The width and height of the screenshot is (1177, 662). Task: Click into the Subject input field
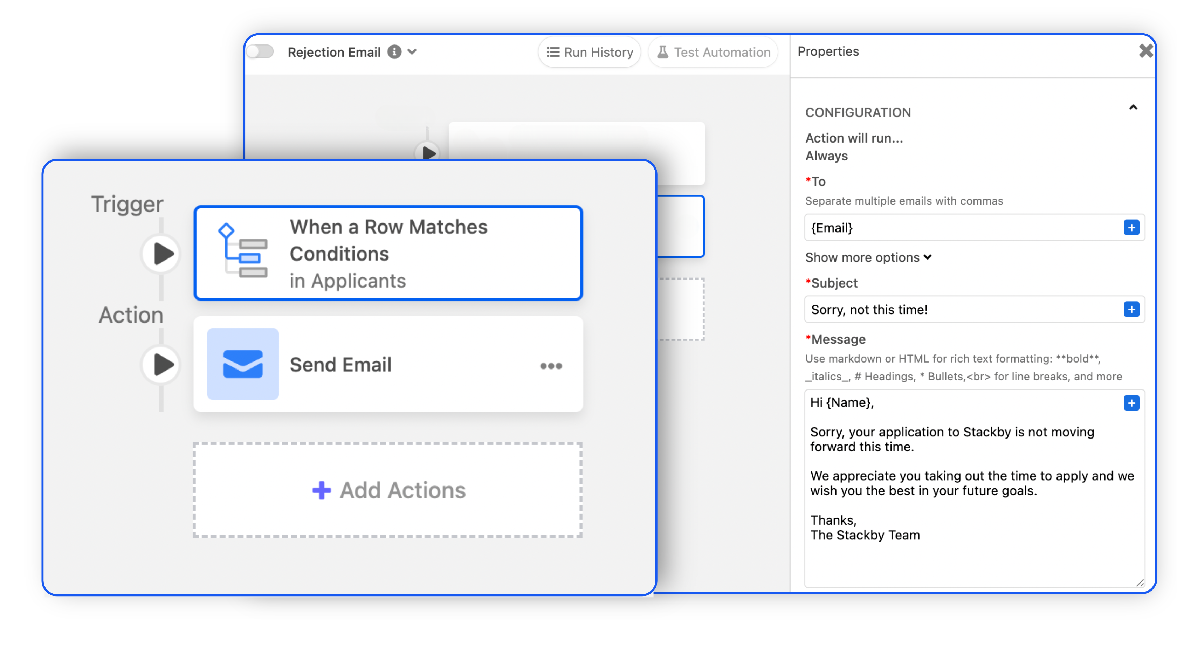coord(959,310)
